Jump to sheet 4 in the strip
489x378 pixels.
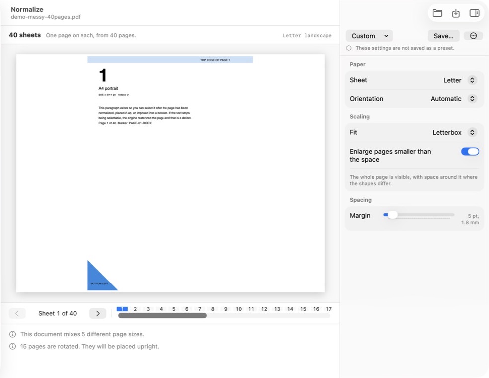(x=161, y=309)
